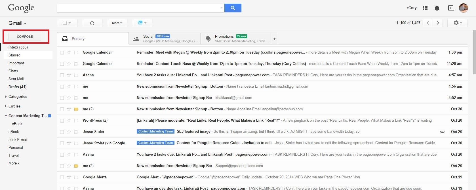Image resolution: width=476 pixels, height=190 pixels.
Task: Open the Sent Mail folder
Action: pos(16,79)
